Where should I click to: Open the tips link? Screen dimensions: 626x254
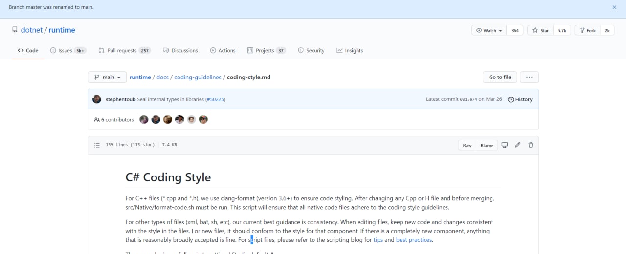click(x=378, y=240)
